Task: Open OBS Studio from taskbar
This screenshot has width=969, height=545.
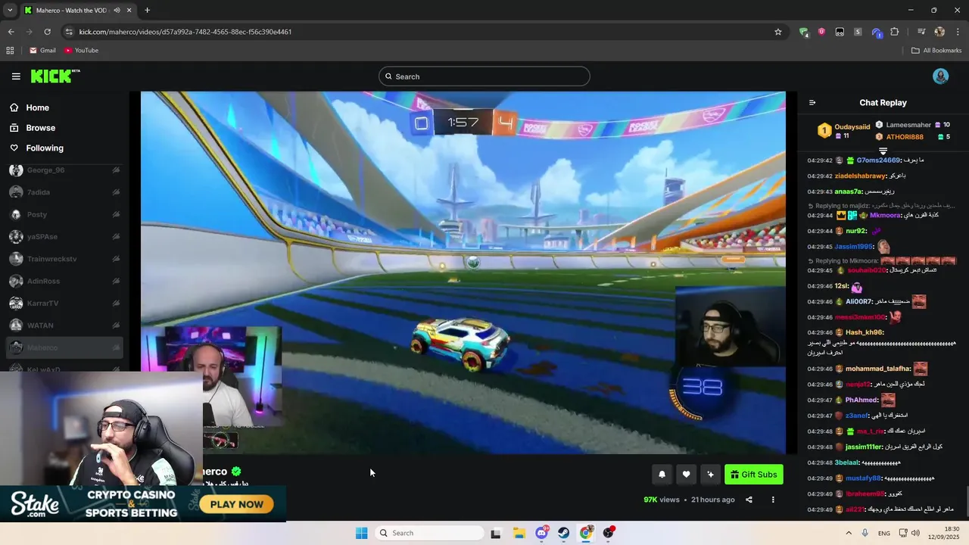Action: (x=609, y=533)
